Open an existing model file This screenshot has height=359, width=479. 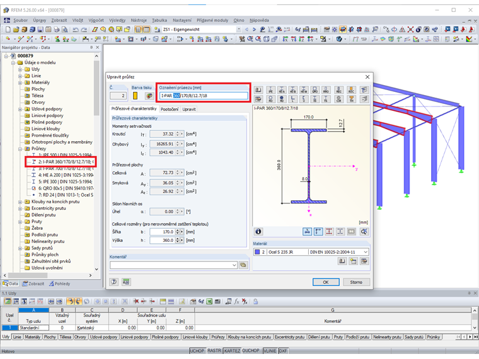(16, 30)
